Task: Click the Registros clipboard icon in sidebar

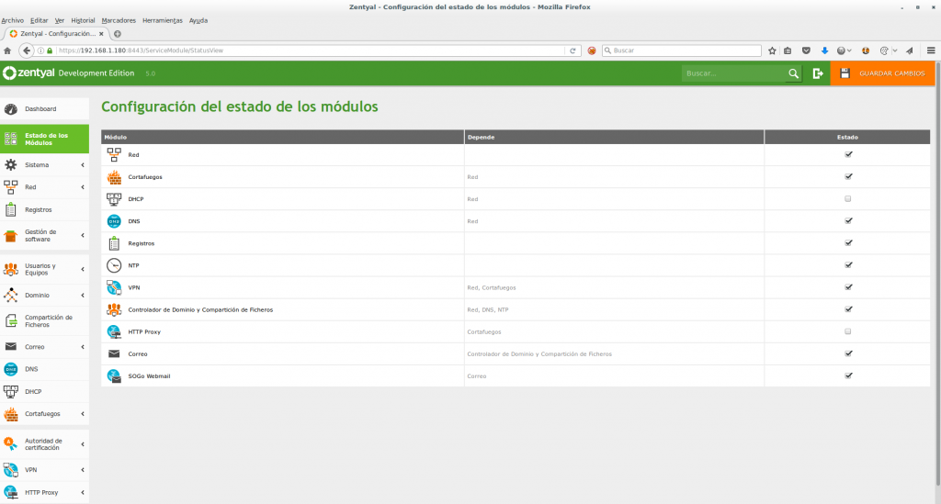Action: pos(11,209)
